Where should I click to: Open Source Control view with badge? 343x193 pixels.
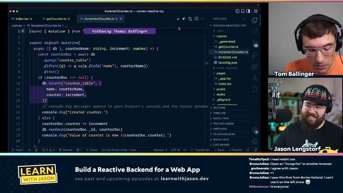255,43
